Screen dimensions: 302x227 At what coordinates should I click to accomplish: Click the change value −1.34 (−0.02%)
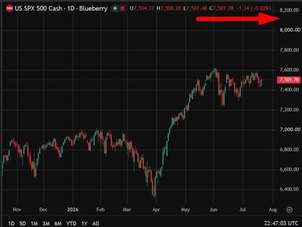coord(253,8)
